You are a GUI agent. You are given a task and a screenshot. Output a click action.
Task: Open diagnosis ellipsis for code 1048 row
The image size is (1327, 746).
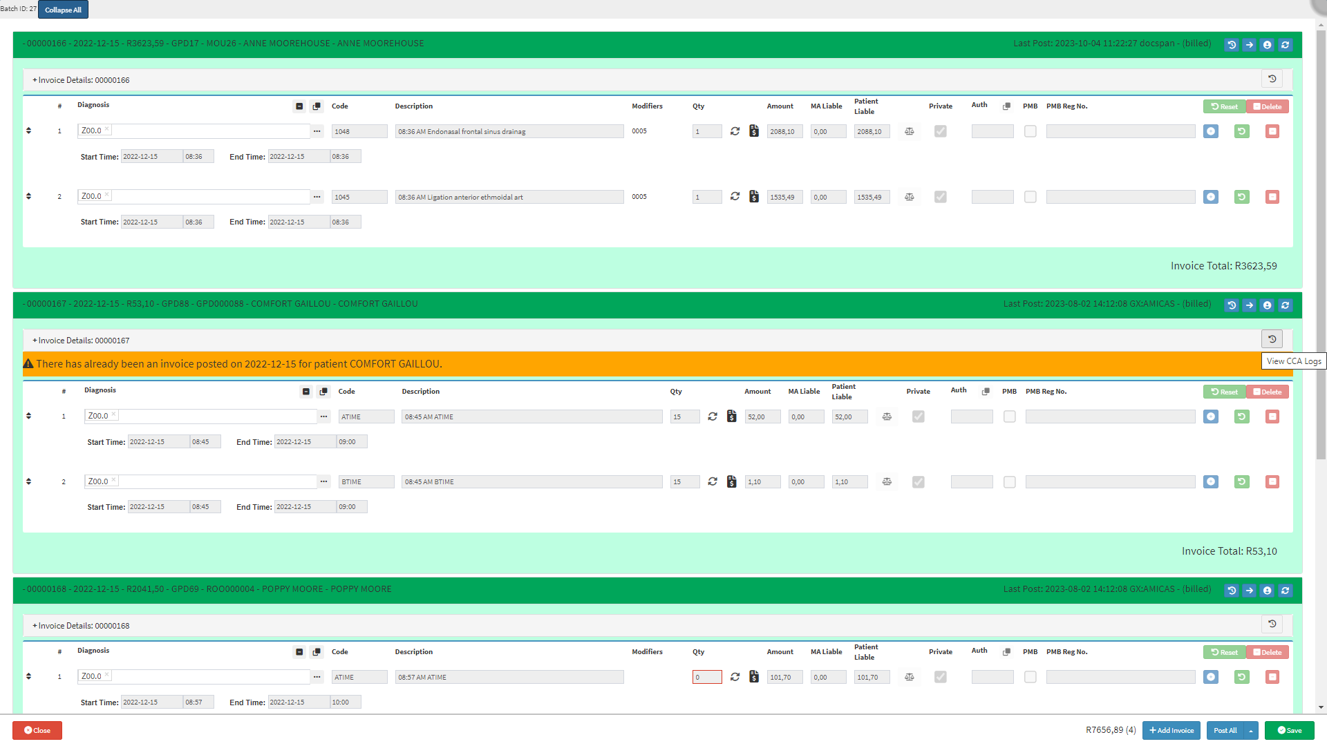[317, 131]
